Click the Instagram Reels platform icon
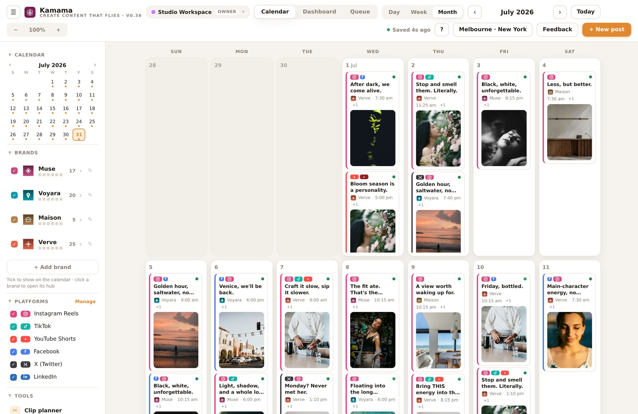638x414 pixels. click(26, 314)
